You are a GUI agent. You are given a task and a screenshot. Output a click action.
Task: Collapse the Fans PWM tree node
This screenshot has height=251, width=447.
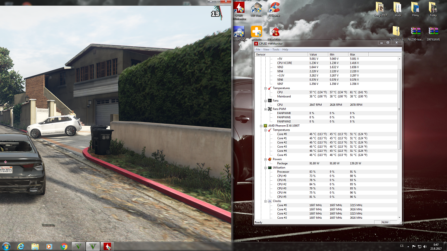click(x=265, y=109)
